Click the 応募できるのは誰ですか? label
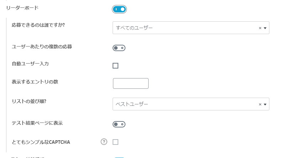This screenshot has width=284, height=158. [41, 25]
